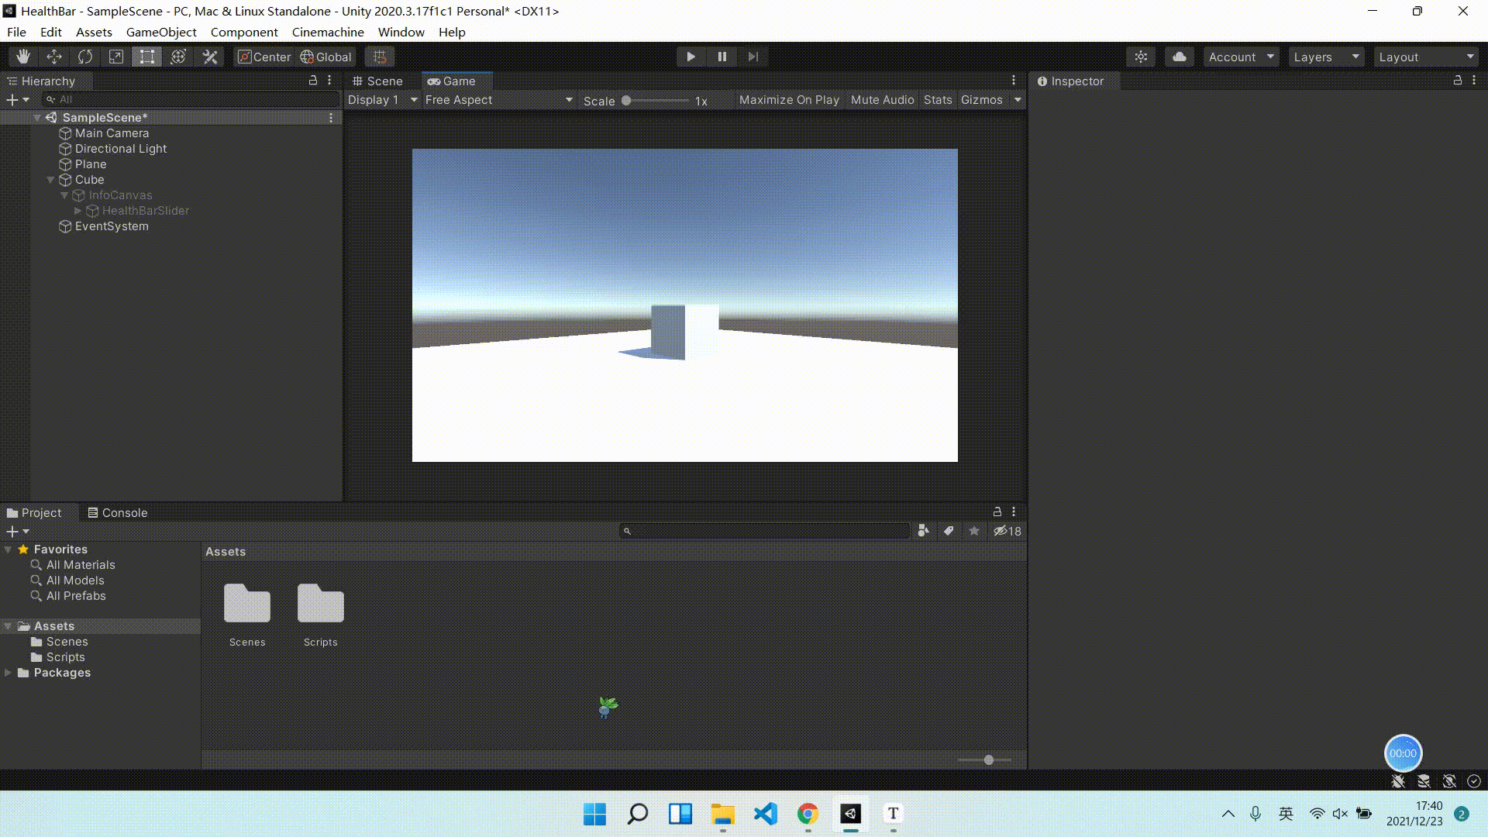
Task: Search by label icon in Project
Action: (x=949, y=531)
